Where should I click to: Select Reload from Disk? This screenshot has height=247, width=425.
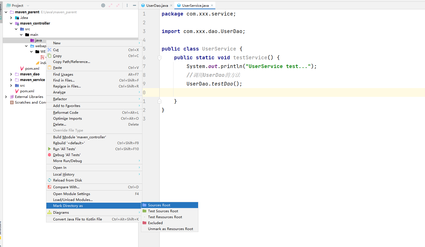pos(94,180)
